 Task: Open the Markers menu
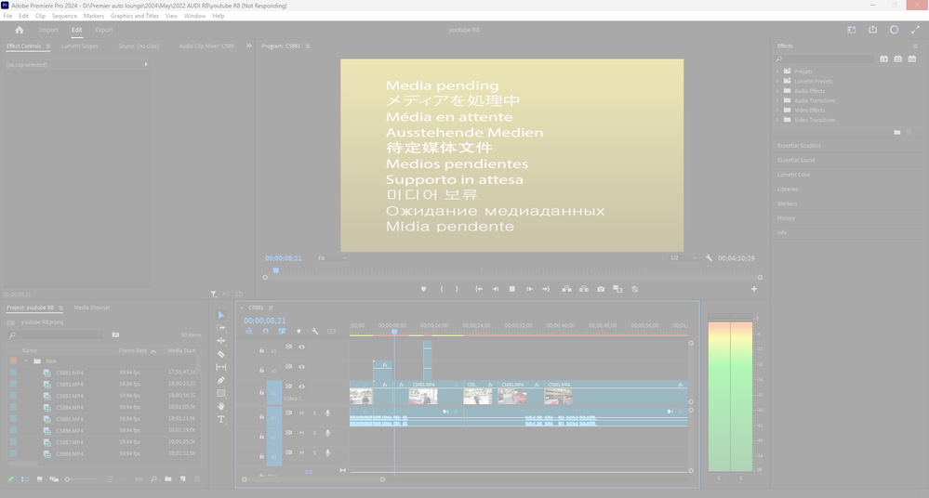click(x=94, y=16)
